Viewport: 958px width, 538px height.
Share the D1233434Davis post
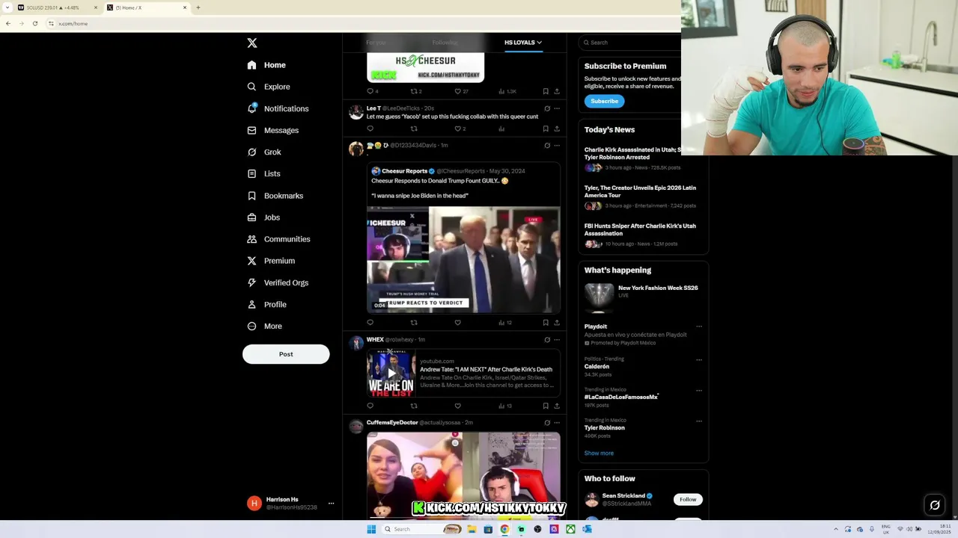click(x=557, y=323)
